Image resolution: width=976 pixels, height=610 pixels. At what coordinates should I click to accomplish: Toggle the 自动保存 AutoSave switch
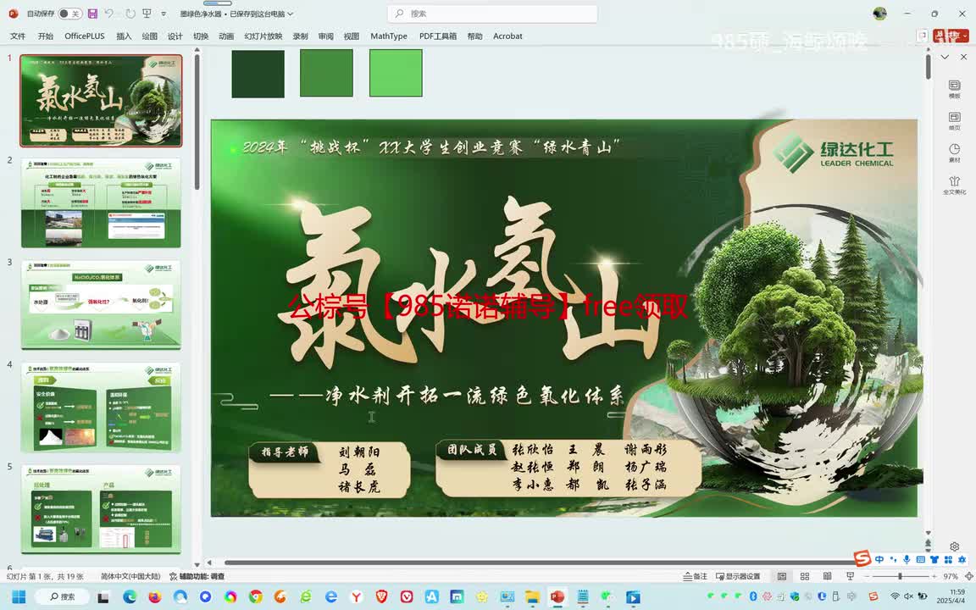click(69, 14)
